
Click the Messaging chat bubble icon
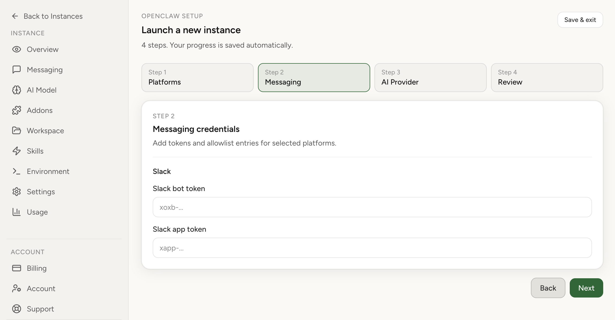[17, 70]
